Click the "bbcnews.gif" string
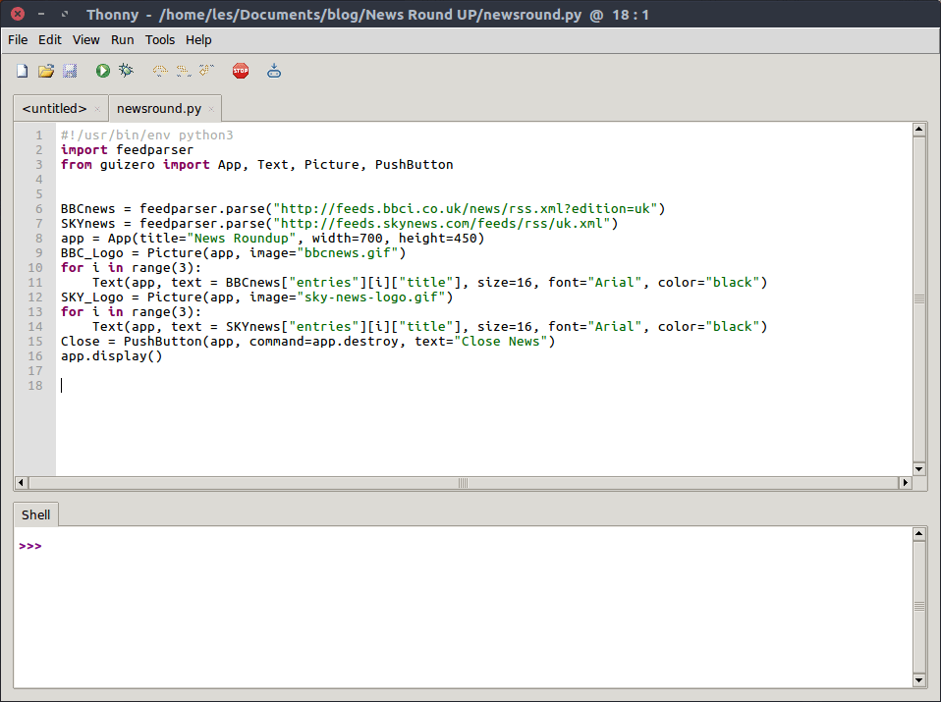 coord(348,252)
